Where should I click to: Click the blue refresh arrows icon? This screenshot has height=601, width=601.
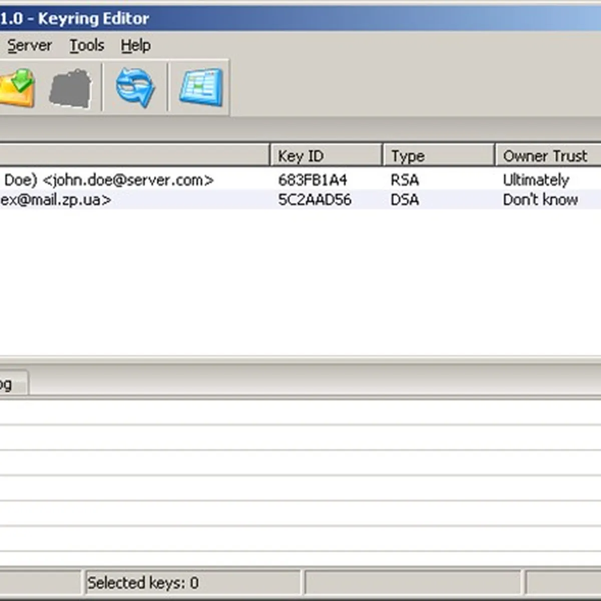click(x=135, y=88)
